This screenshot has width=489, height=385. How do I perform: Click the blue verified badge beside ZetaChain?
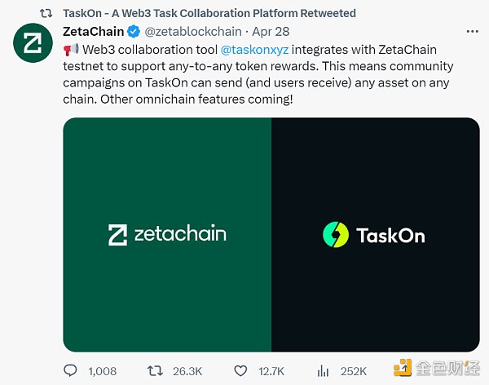tap(133, 32)
